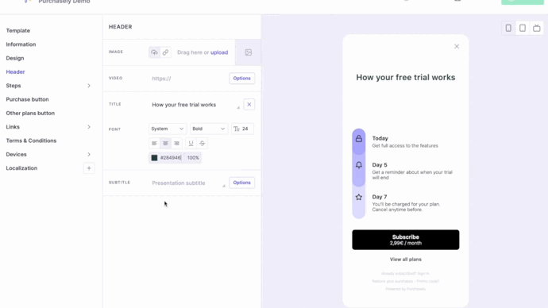Screen dimensions: 548x308
Task: Open the Purchase button section
Action: [x=27, y=99]
